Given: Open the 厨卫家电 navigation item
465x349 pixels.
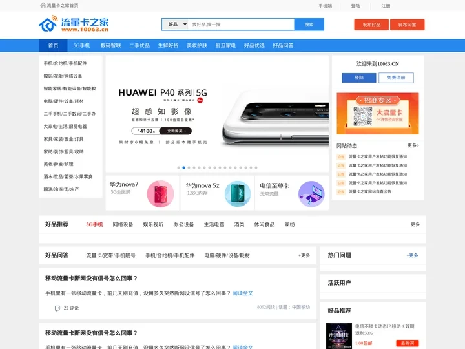Looking at the screenshot, I should point(225,45).
